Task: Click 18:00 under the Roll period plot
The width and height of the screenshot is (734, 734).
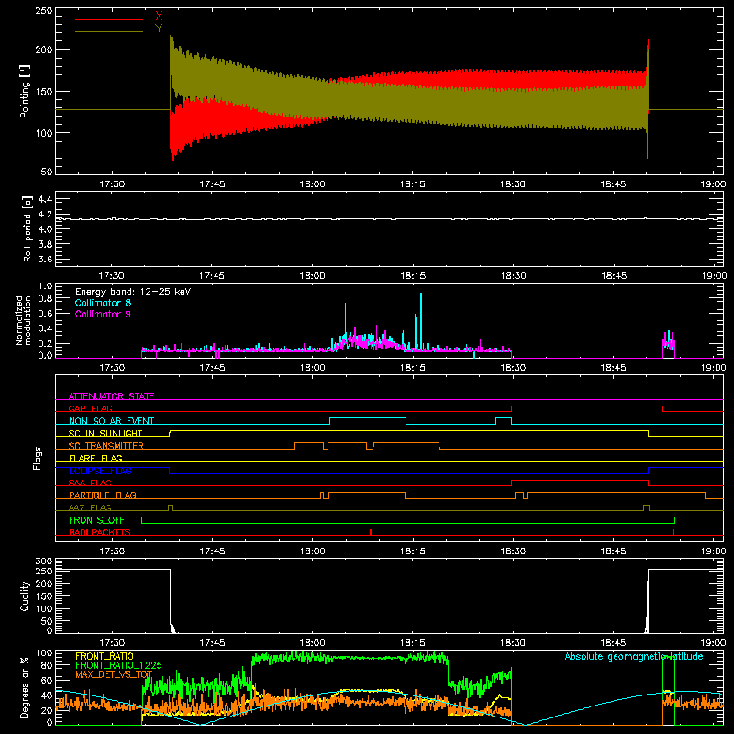Action: pyautogui.click(x=312, y=276)
